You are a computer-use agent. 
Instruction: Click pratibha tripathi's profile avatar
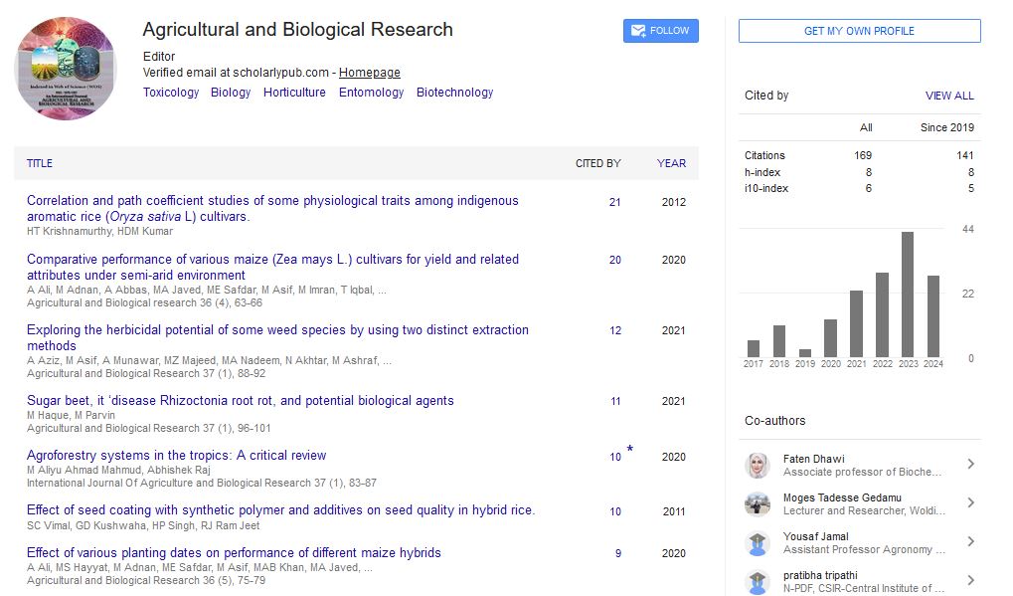[x=758, y=581]
